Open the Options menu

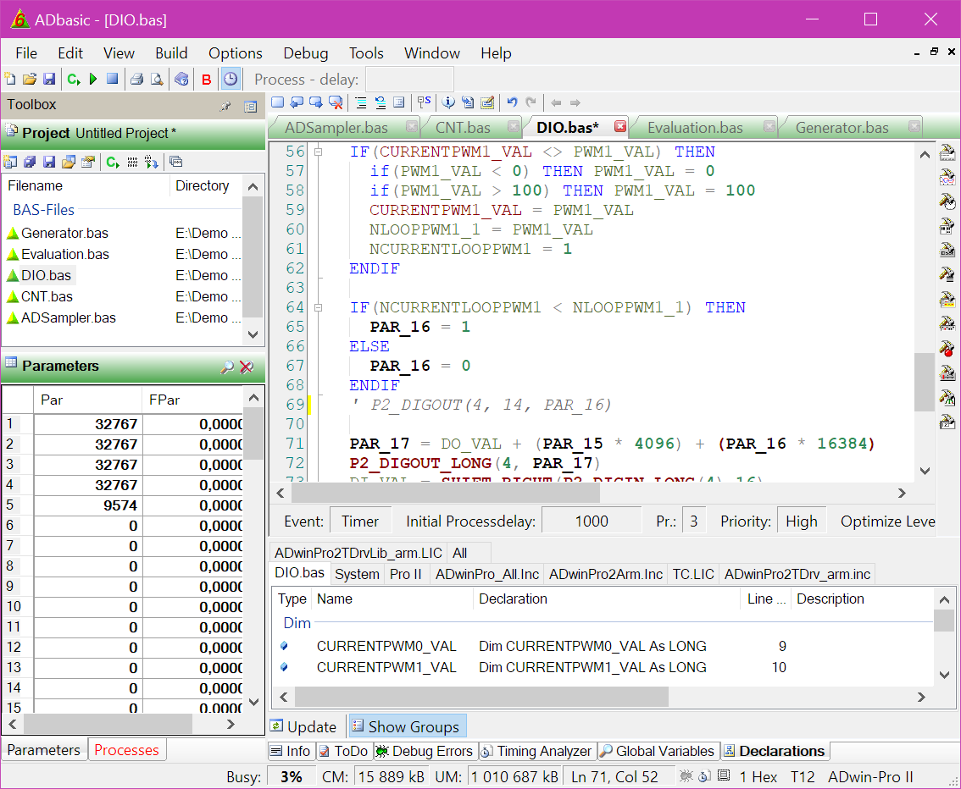click(236, 53)
